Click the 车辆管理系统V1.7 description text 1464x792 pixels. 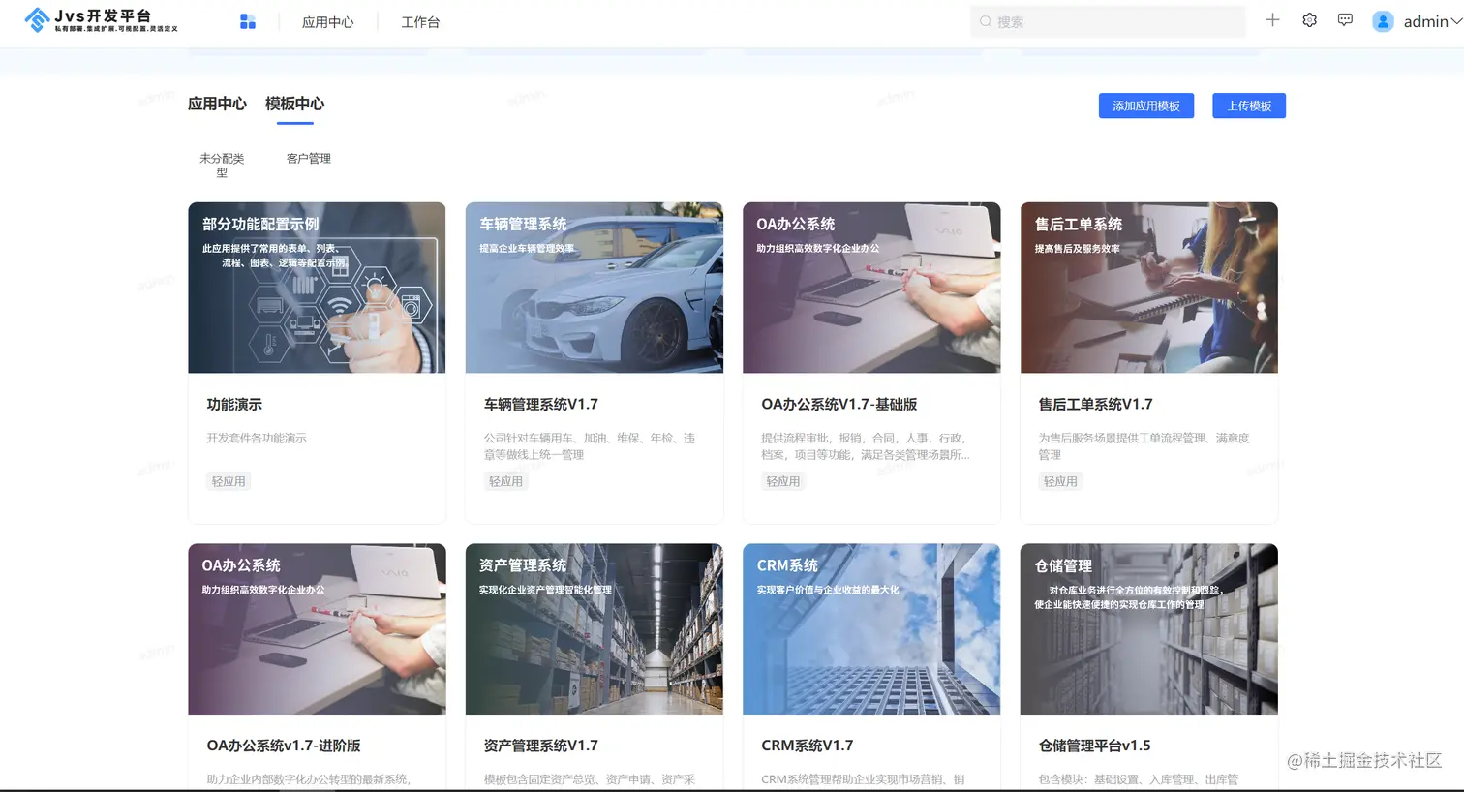(590, 446)
